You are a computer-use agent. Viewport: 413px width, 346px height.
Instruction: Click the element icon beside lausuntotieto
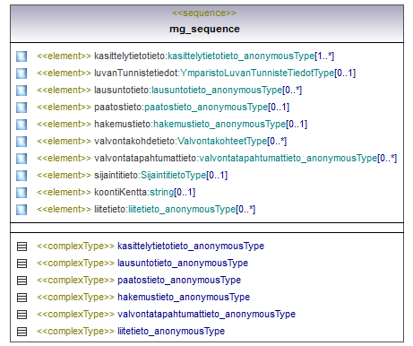[x=22, y=91]
